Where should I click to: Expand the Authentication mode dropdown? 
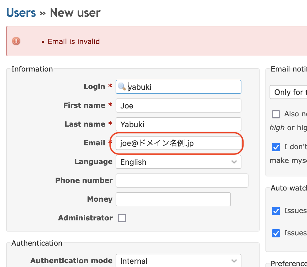pyautogui.click(x=178, y=261)
